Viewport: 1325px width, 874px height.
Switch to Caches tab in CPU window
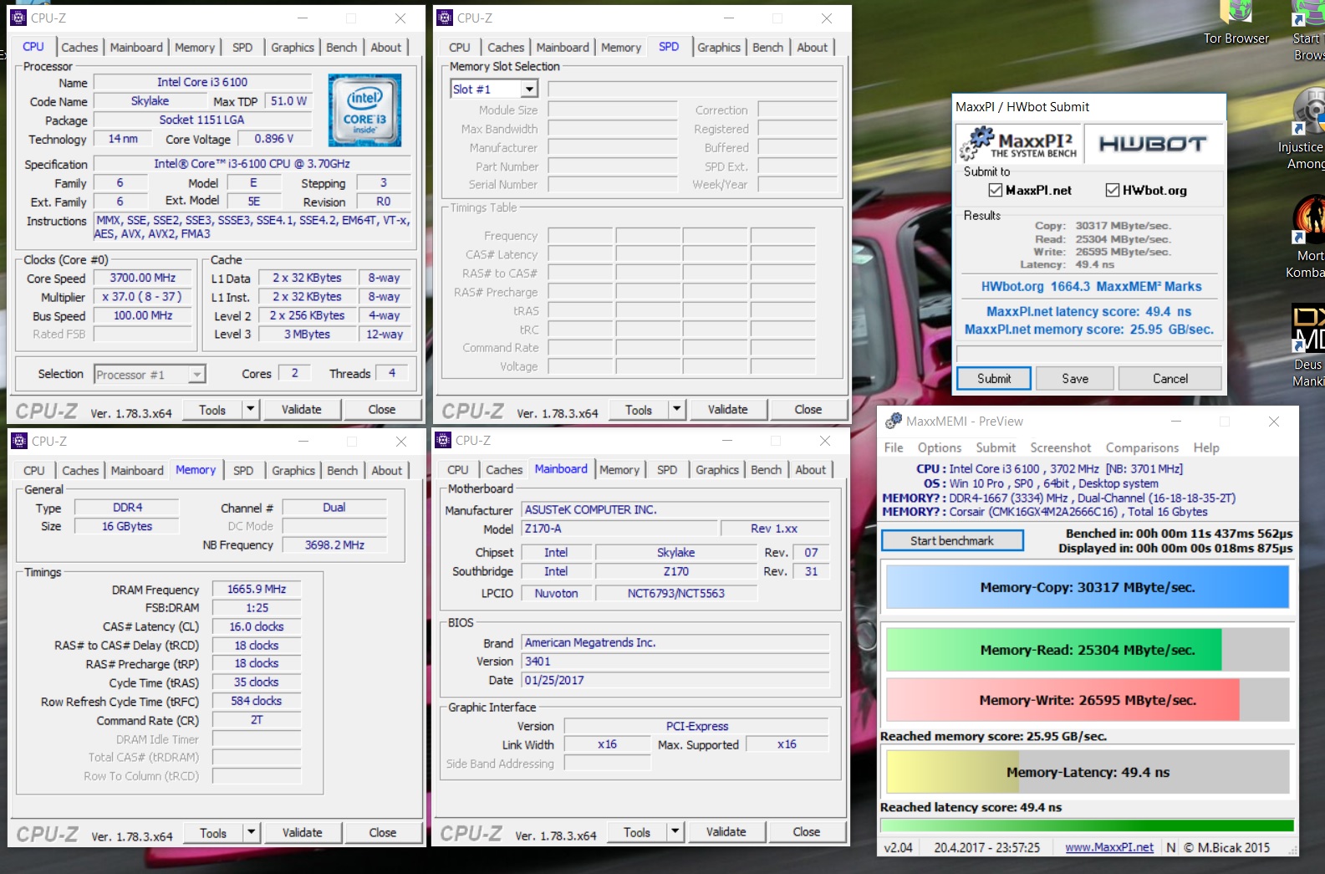coord(79,48)
